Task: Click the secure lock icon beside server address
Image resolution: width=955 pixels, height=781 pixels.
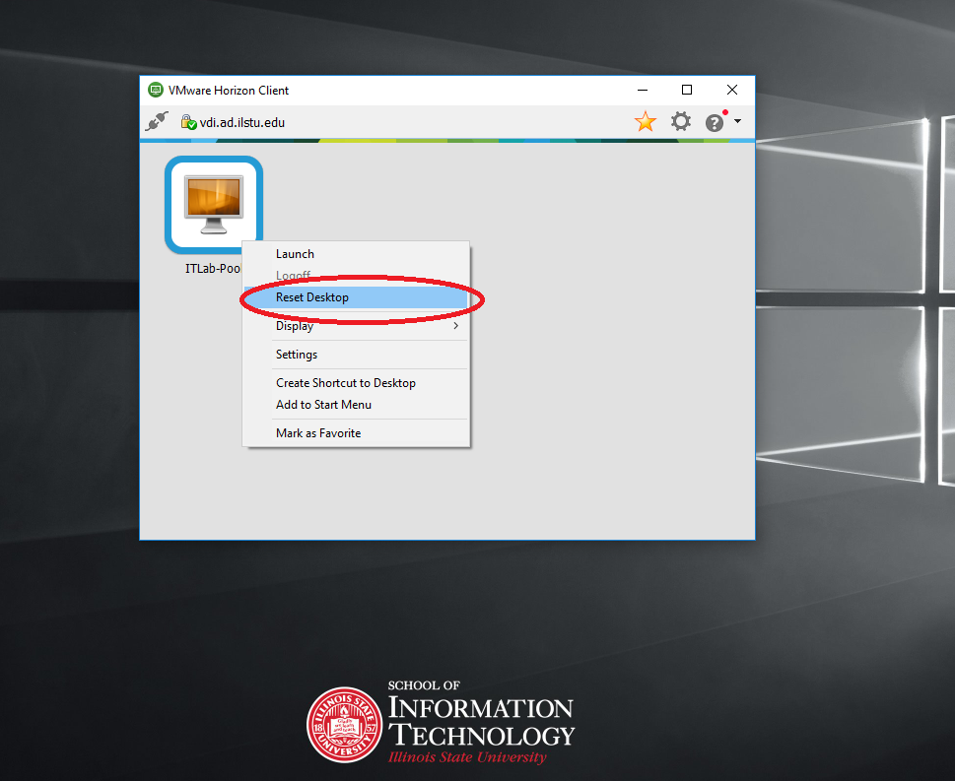Action: coord(188,122)
